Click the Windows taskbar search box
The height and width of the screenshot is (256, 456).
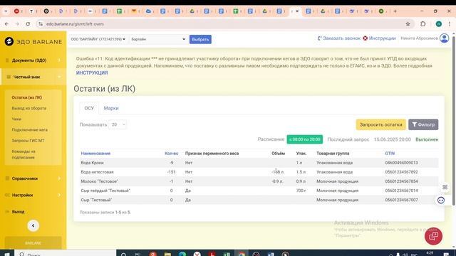66,254
